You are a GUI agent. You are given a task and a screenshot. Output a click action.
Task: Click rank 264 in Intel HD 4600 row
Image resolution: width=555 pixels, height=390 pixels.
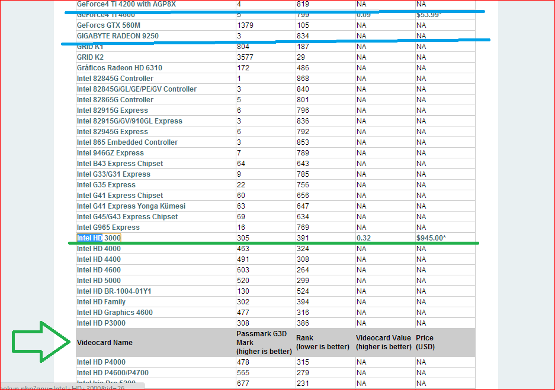click(303, 269)
